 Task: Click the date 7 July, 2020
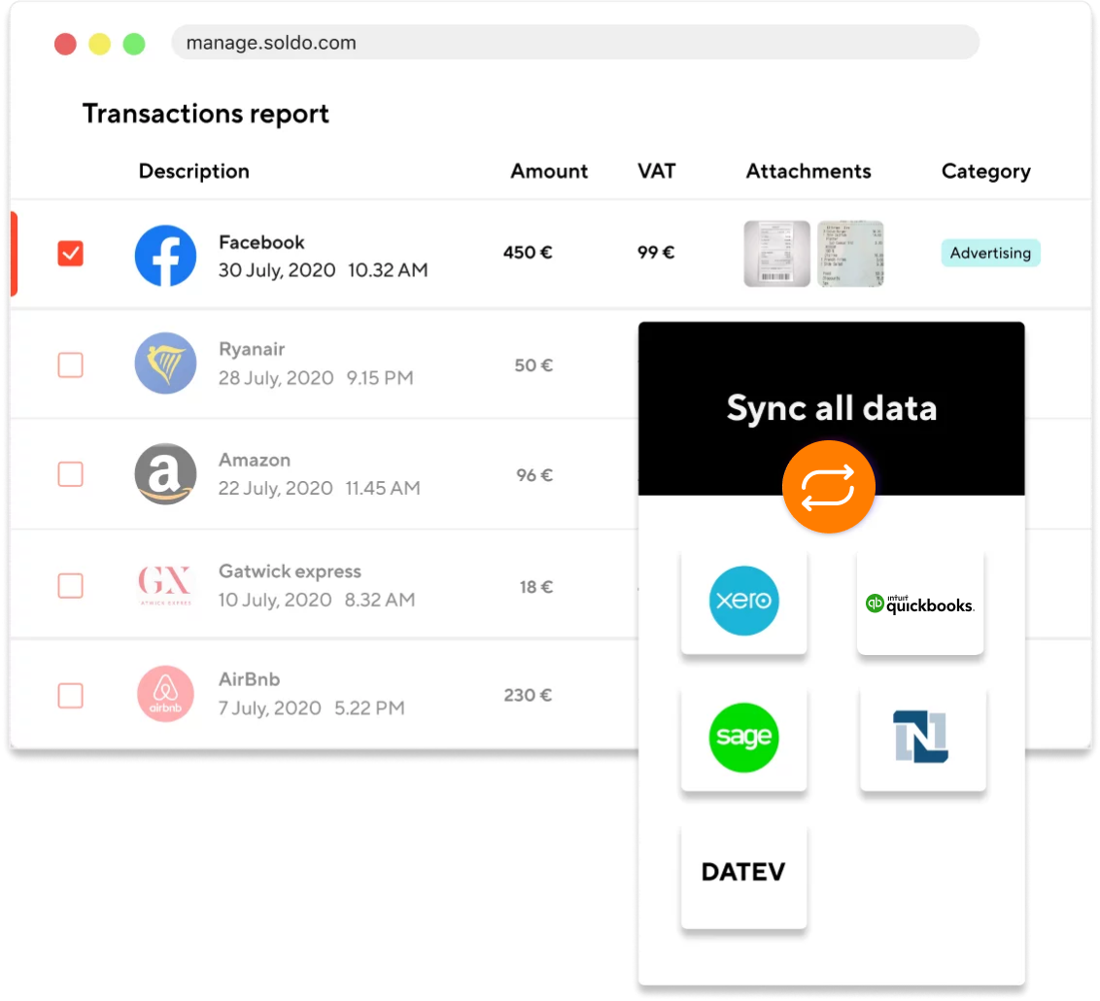tap(269, 708)
